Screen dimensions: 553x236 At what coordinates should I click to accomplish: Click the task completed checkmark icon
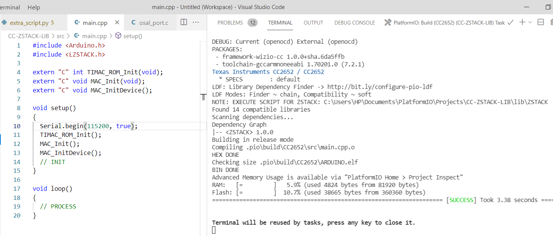tap(510, 22)
